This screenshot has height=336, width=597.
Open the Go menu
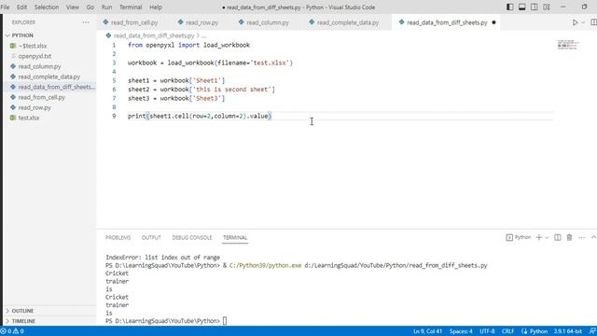[x=90, y=7]
